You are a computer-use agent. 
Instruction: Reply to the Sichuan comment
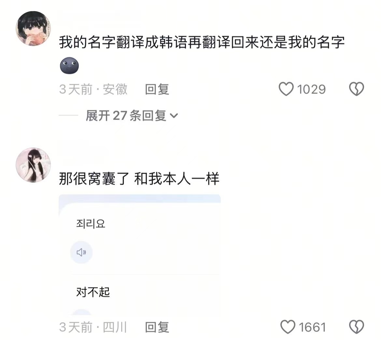pyautogui.click(x=157, y=327)
